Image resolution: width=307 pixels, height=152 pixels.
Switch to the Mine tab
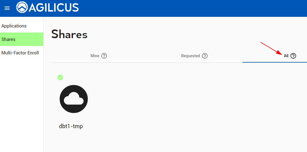click(x=95, y=56)
